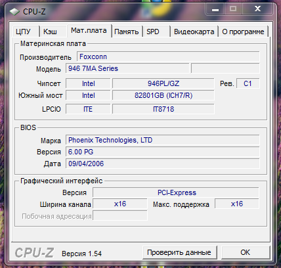Select the Foxconn manufacturer field
The height and width of the screenshot is (268, 281).
coord(168,56)
